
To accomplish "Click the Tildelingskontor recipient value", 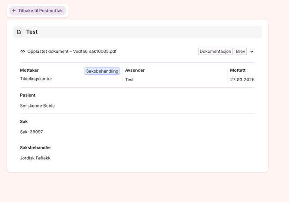I will [x=36, y=79].
